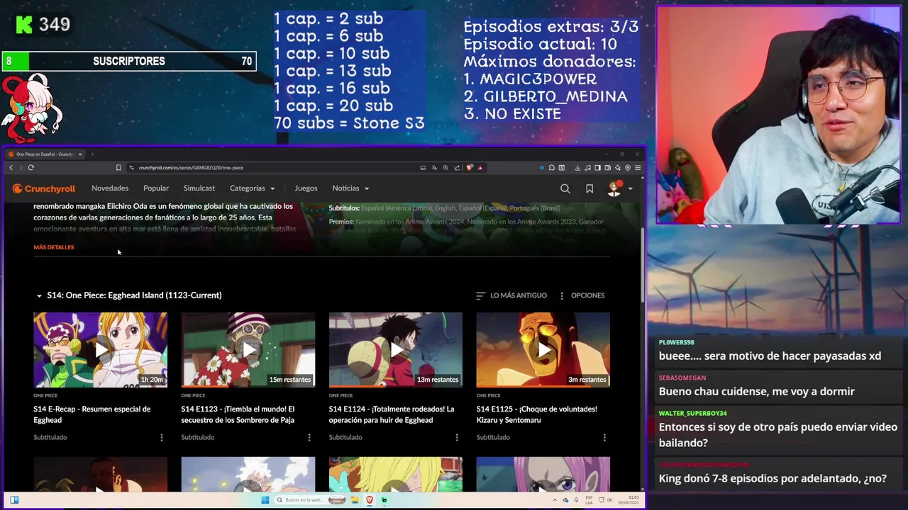Click the 15m restantes label on E1123
908x510 pixels.
click(x=289, y=380)
